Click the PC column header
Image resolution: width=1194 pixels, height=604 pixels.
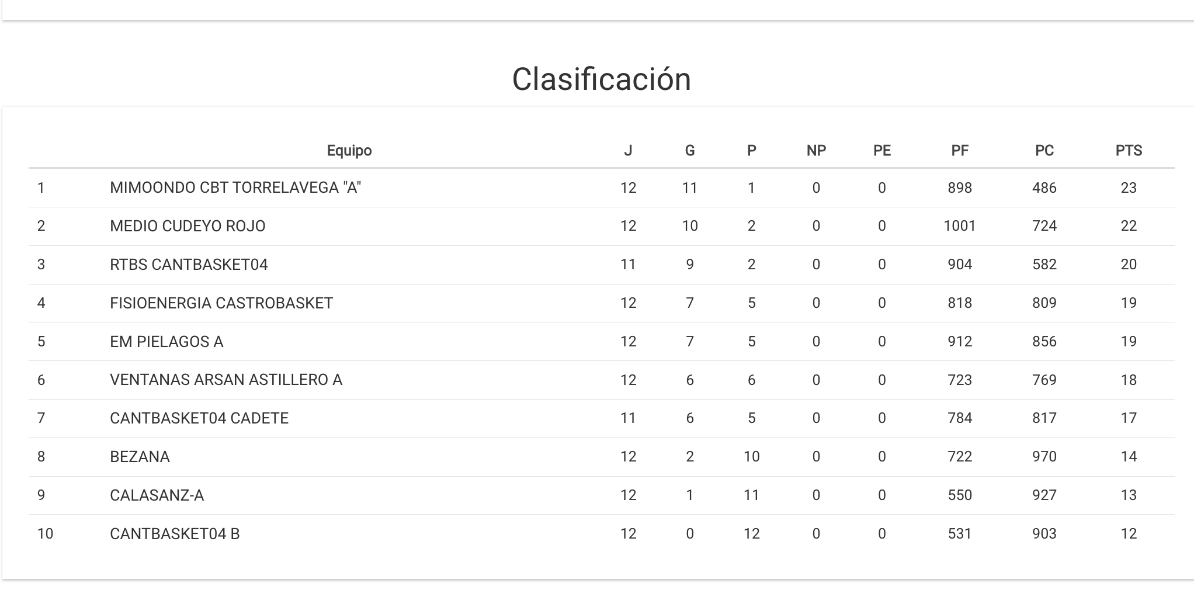[1044, 151]
